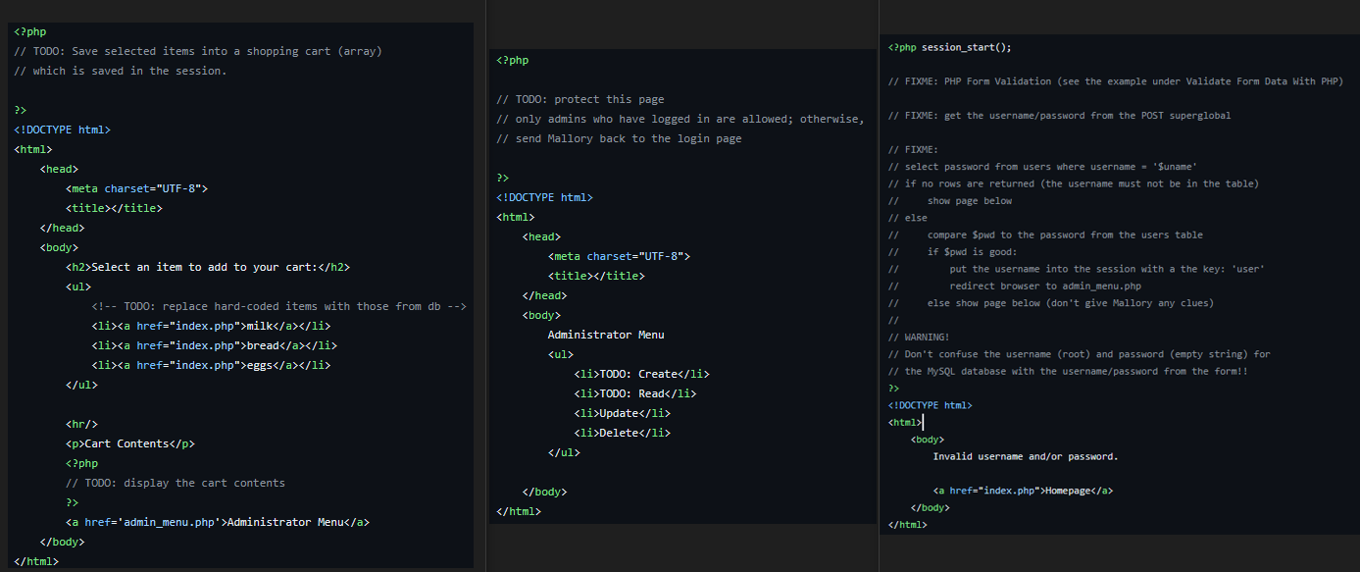Select the 'TODO: Create' list item line

[641, 374]
